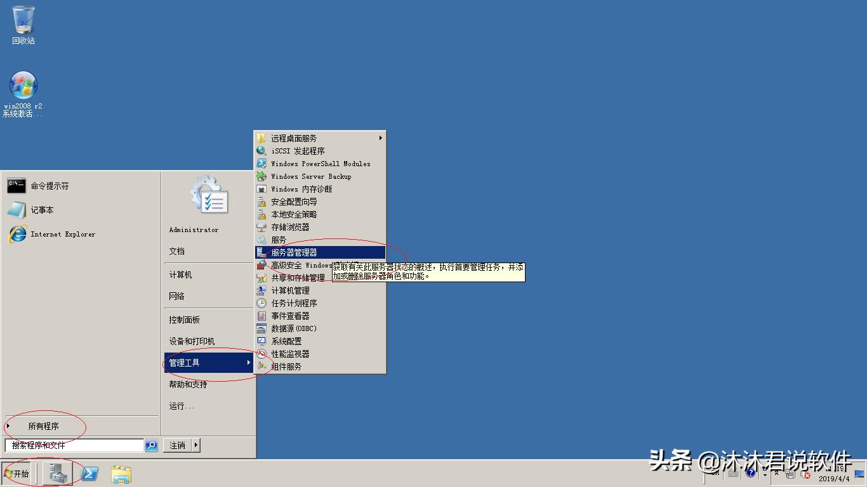The image size is (867, 487).
Task: Launch Windows PowerShell from the taskbar
Action: (91, 474)
